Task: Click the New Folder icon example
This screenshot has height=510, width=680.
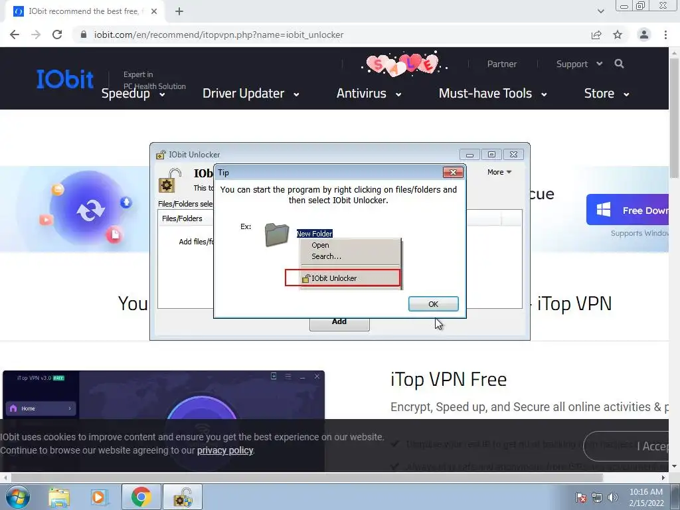Action: pyautogui.click(x=277, y=235)
